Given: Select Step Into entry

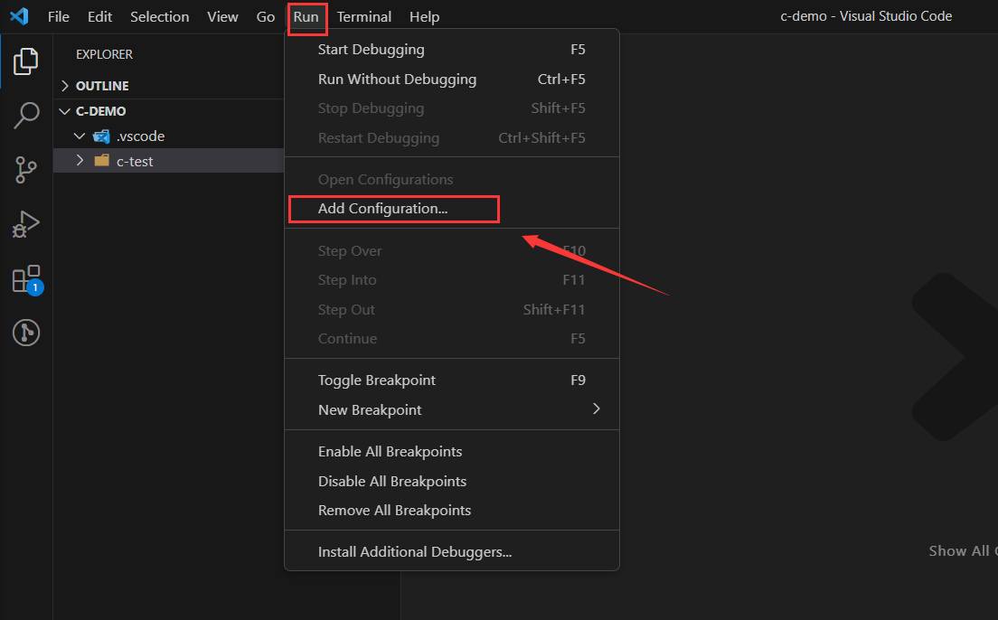Looking at the screenshot, I should [452, 280].
